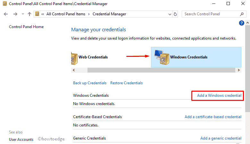This screenshot has height=144, width=250.
Task: Open the address bar history dropdown
Action: [x=170, y=14]
